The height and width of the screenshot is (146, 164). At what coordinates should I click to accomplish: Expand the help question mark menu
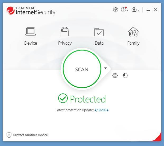tap(124, 10)
